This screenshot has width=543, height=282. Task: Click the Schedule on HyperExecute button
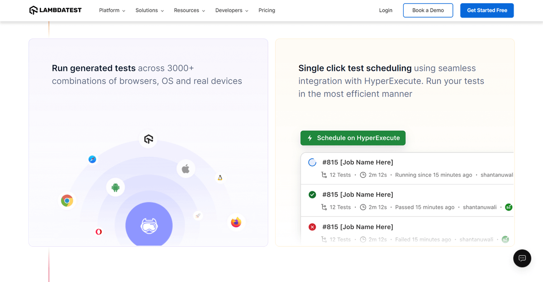[x=353, y=138]
